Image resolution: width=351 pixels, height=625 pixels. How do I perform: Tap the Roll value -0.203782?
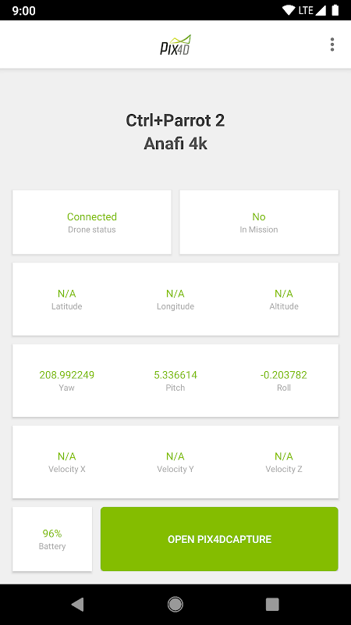click(284, 375)
